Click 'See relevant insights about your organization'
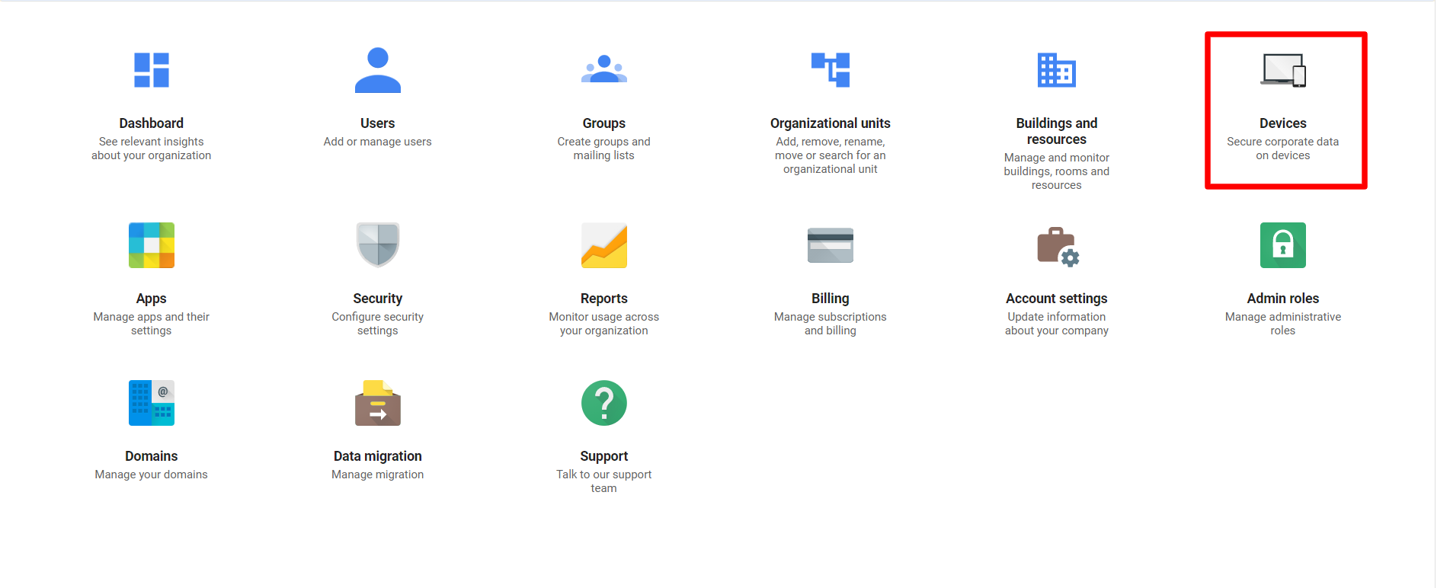 point(152,149)
